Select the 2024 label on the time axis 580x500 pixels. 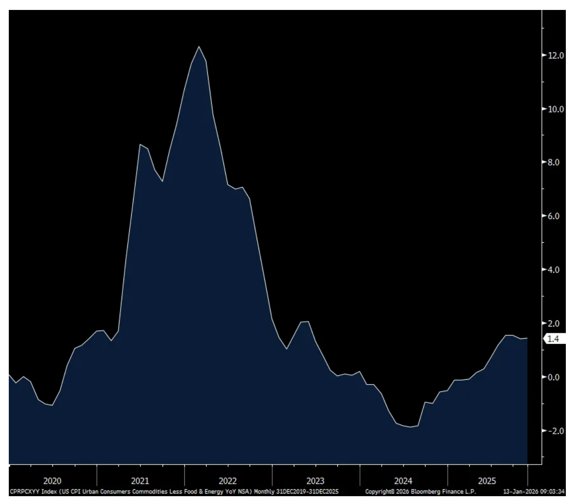[403, 481]
